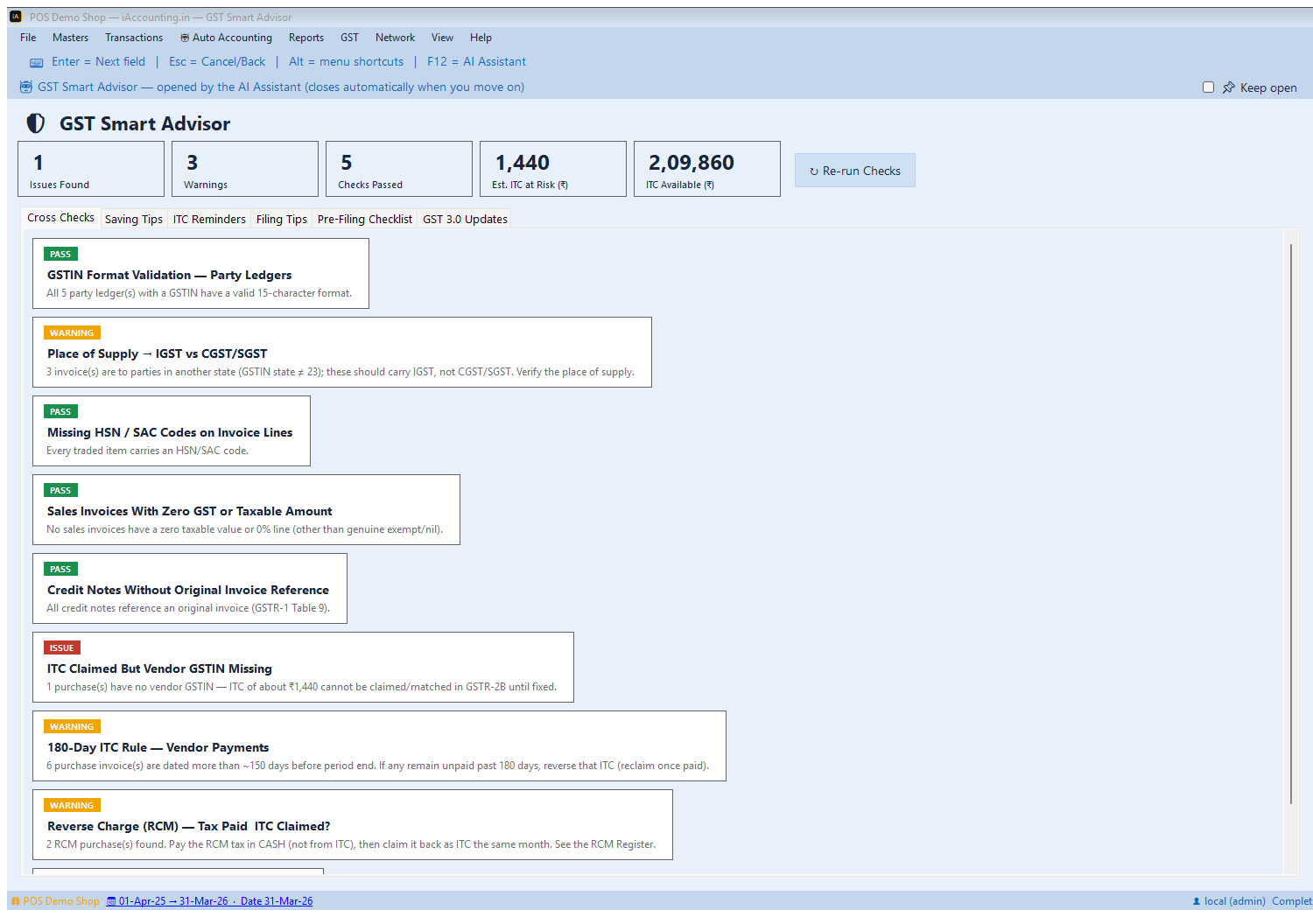The width and height of the screenshot is (1313, 917).
Task: Click the AI Assistant robot icon
Action: (25, 87)
